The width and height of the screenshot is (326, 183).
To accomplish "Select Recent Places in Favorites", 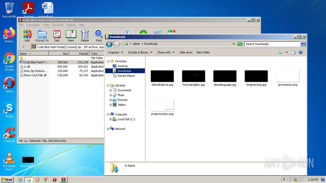I will coord(126,76).
